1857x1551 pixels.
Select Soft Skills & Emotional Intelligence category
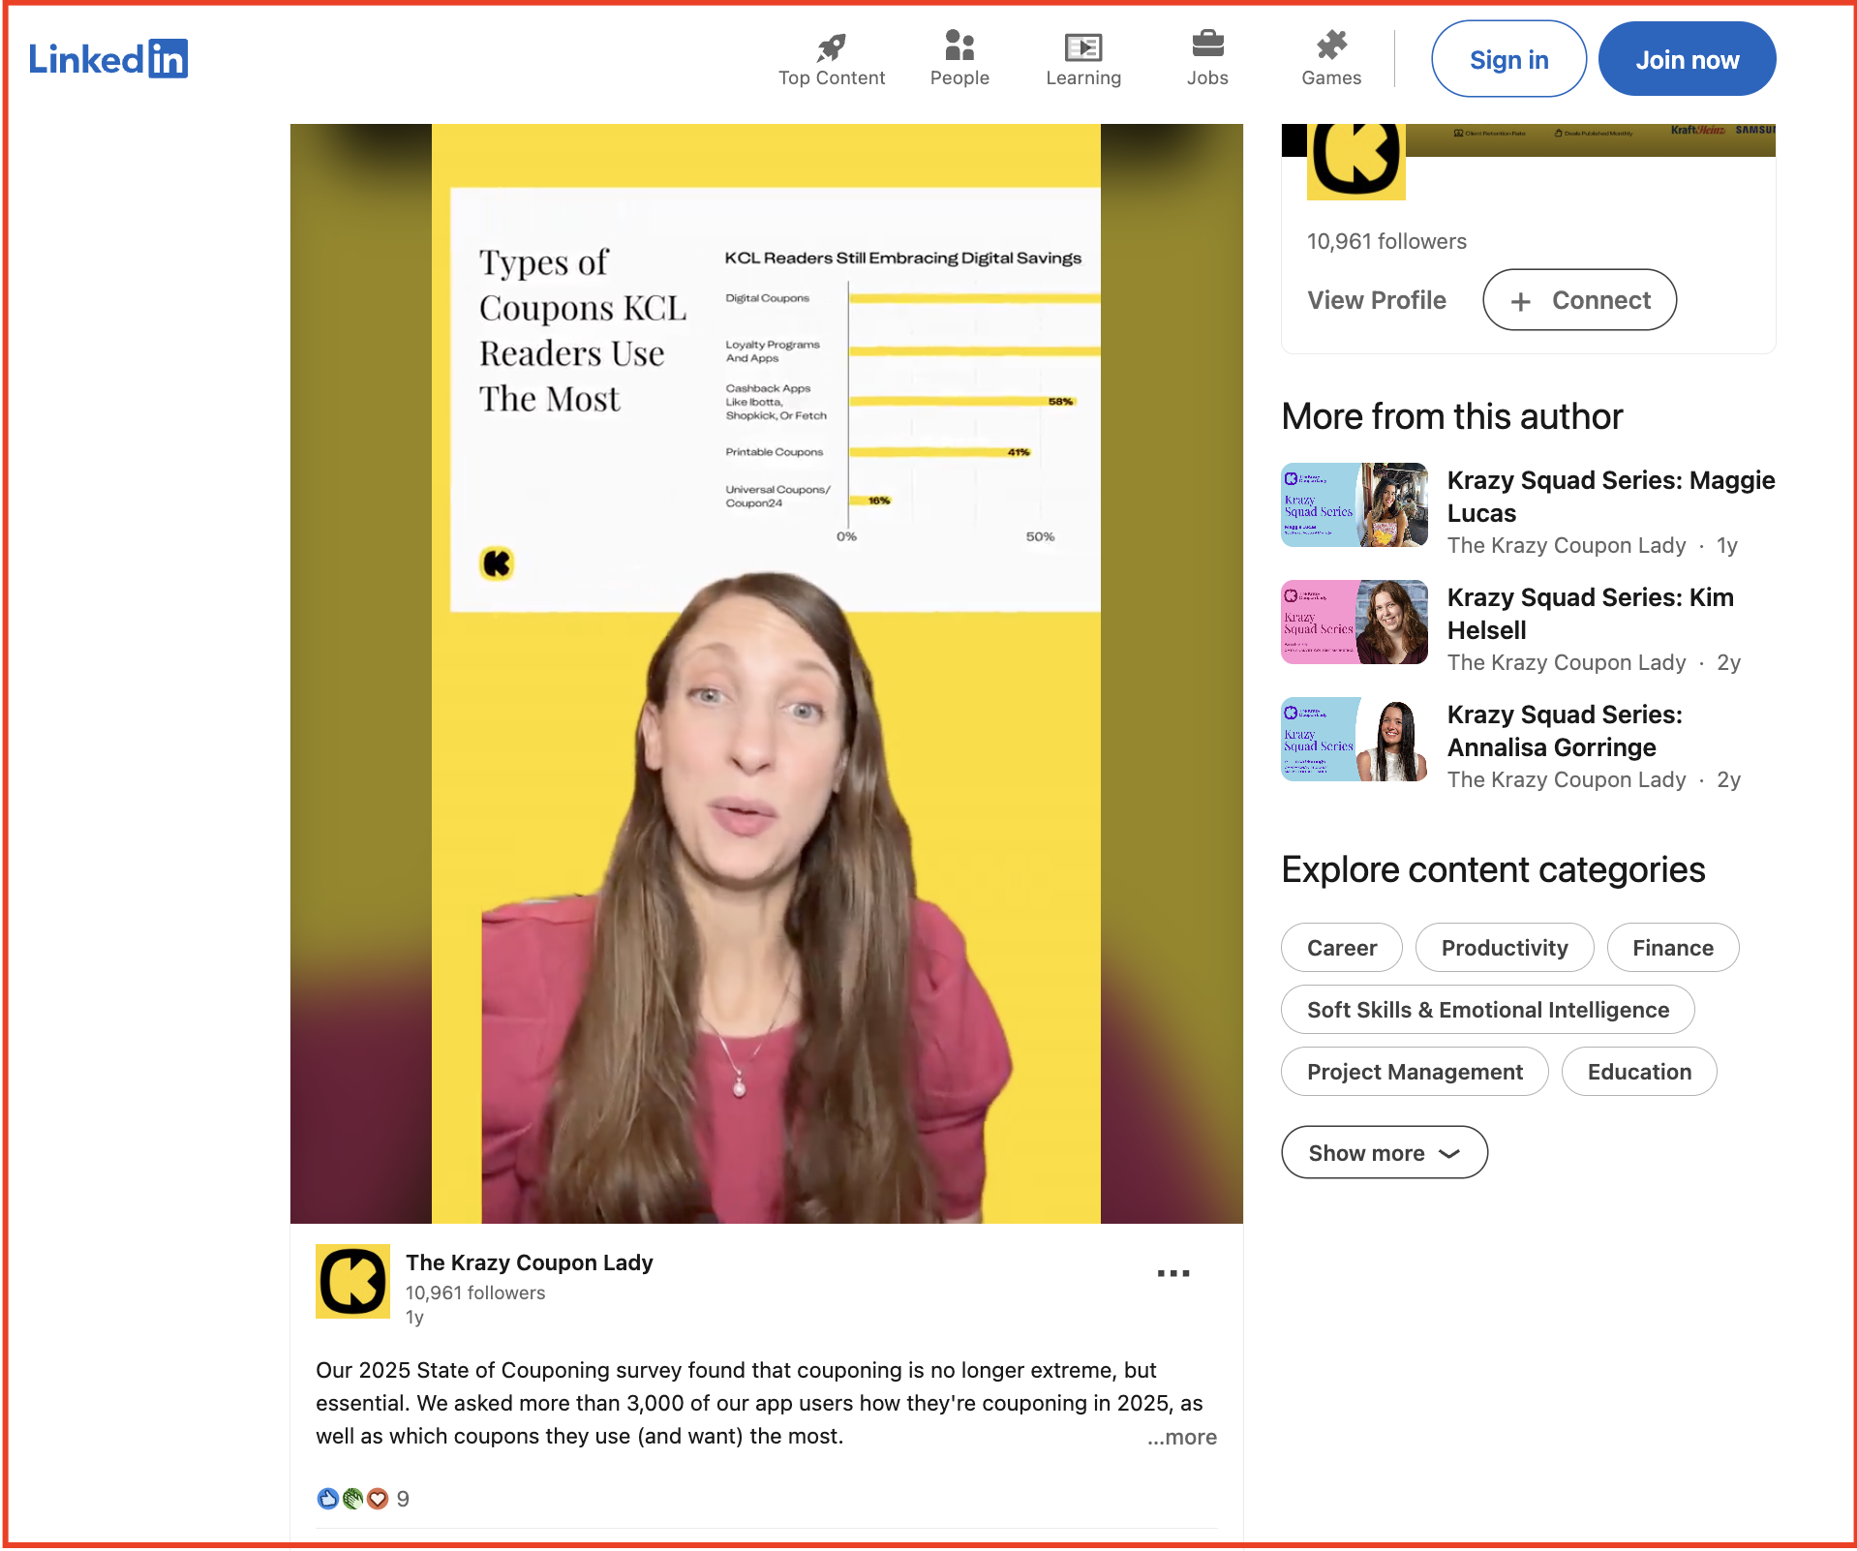coord(1487,1009)
